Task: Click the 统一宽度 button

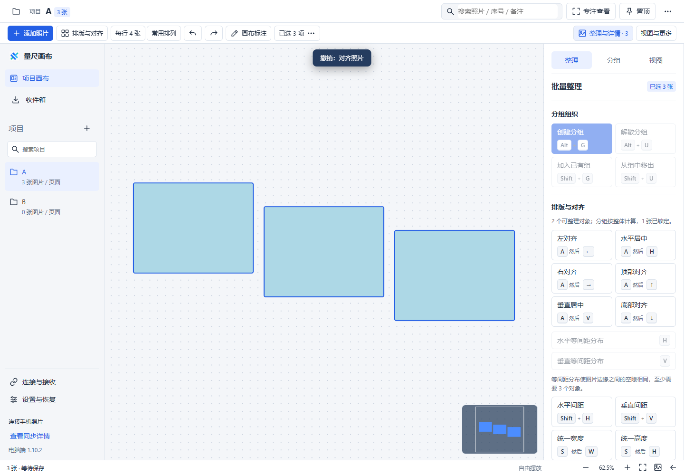Action: click(582, 445)
